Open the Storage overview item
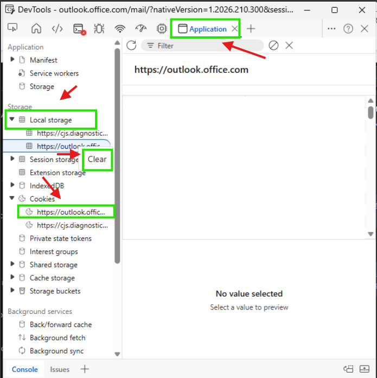The width and height of the screenshot is (377, 378). [x=42, y=86]
